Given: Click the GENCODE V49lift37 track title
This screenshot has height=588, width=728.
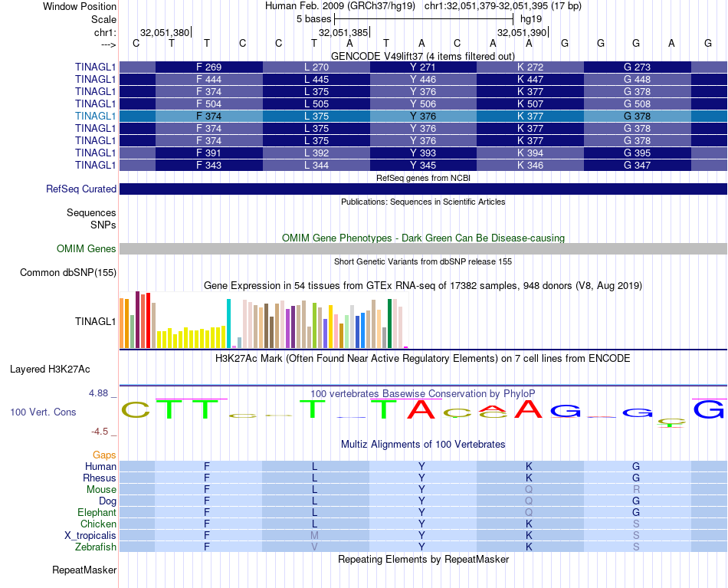Looking at the screenshot, I should click(423, 56).
